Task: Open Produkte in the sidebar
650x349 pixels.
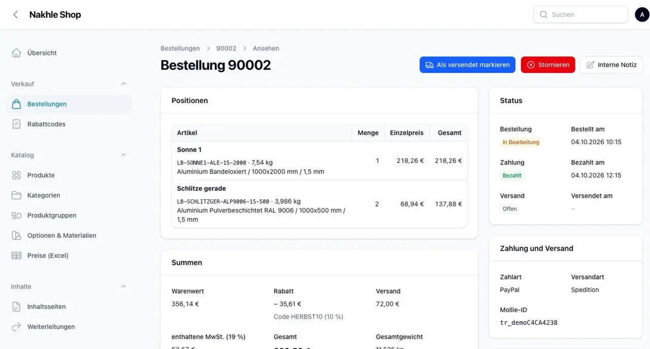Action: point(69,175)
